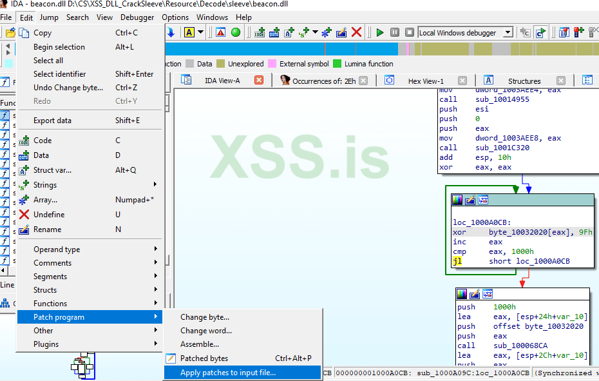Choose Undefine in the Edit menu
The height and width of the screenshot is (381, 599).
90,215
